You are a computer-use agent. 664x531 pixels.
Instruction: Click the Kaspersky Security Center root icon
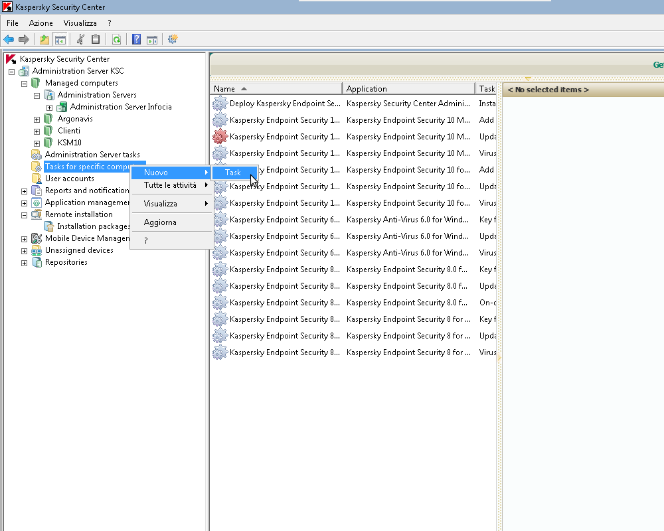pos(11,59)
